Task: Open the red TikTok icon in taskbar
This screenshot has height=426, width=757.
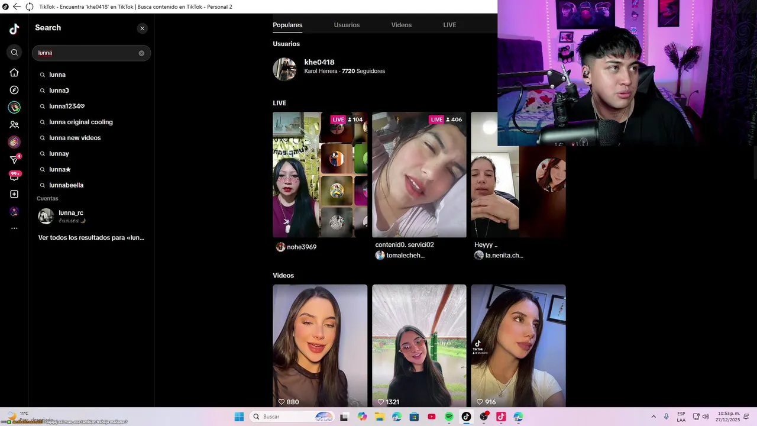Action: 501,417
